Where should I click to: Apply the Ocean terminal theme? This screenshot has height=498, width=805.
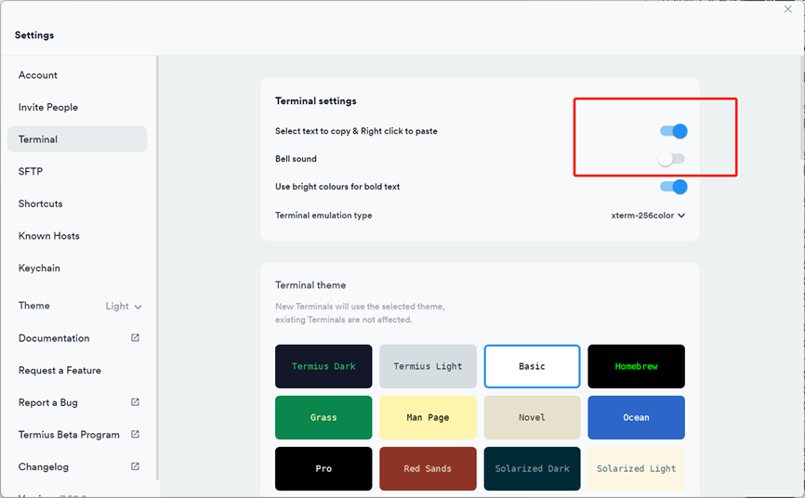[636, 417]
